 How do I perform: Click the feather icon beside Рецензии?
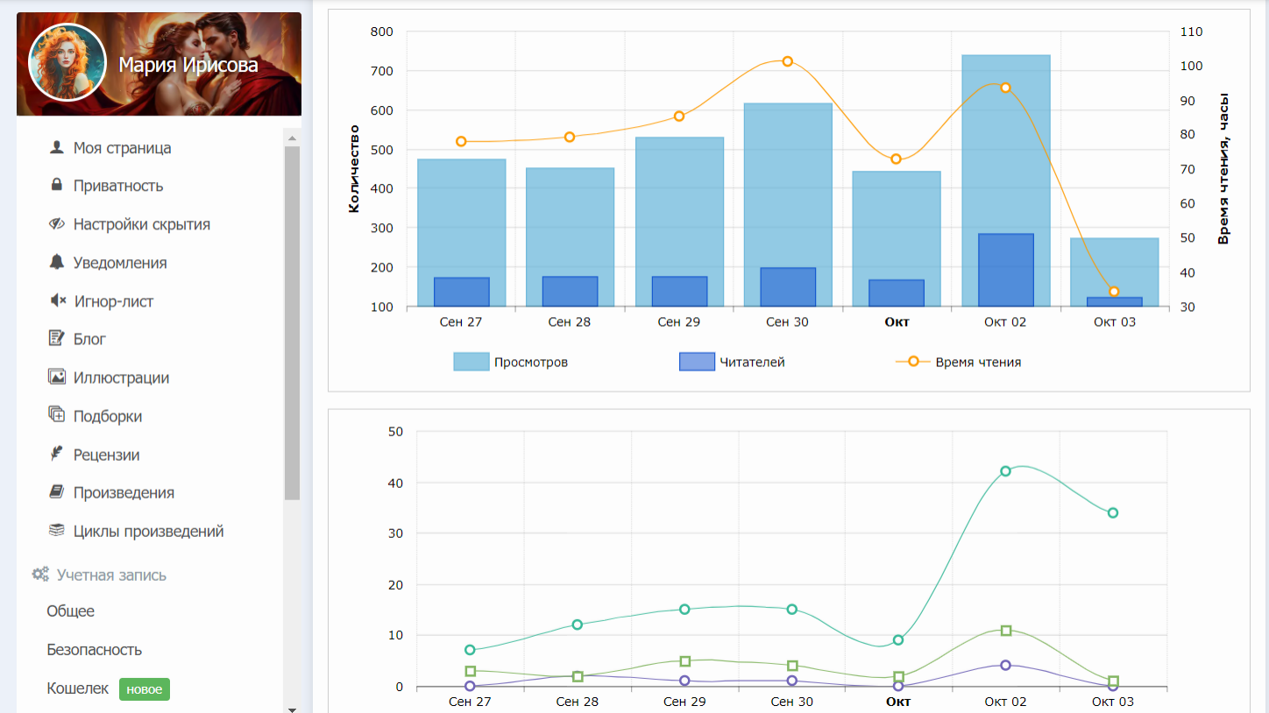tap(57, 454)
